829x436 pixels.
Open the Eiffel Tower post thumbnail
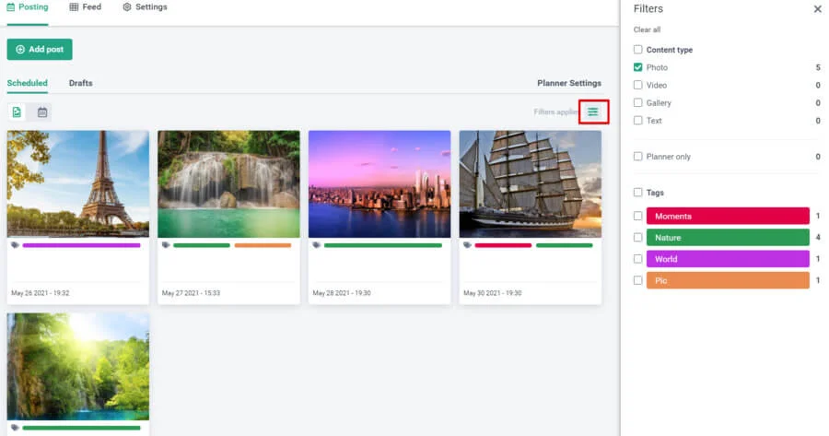click(77, 183)
